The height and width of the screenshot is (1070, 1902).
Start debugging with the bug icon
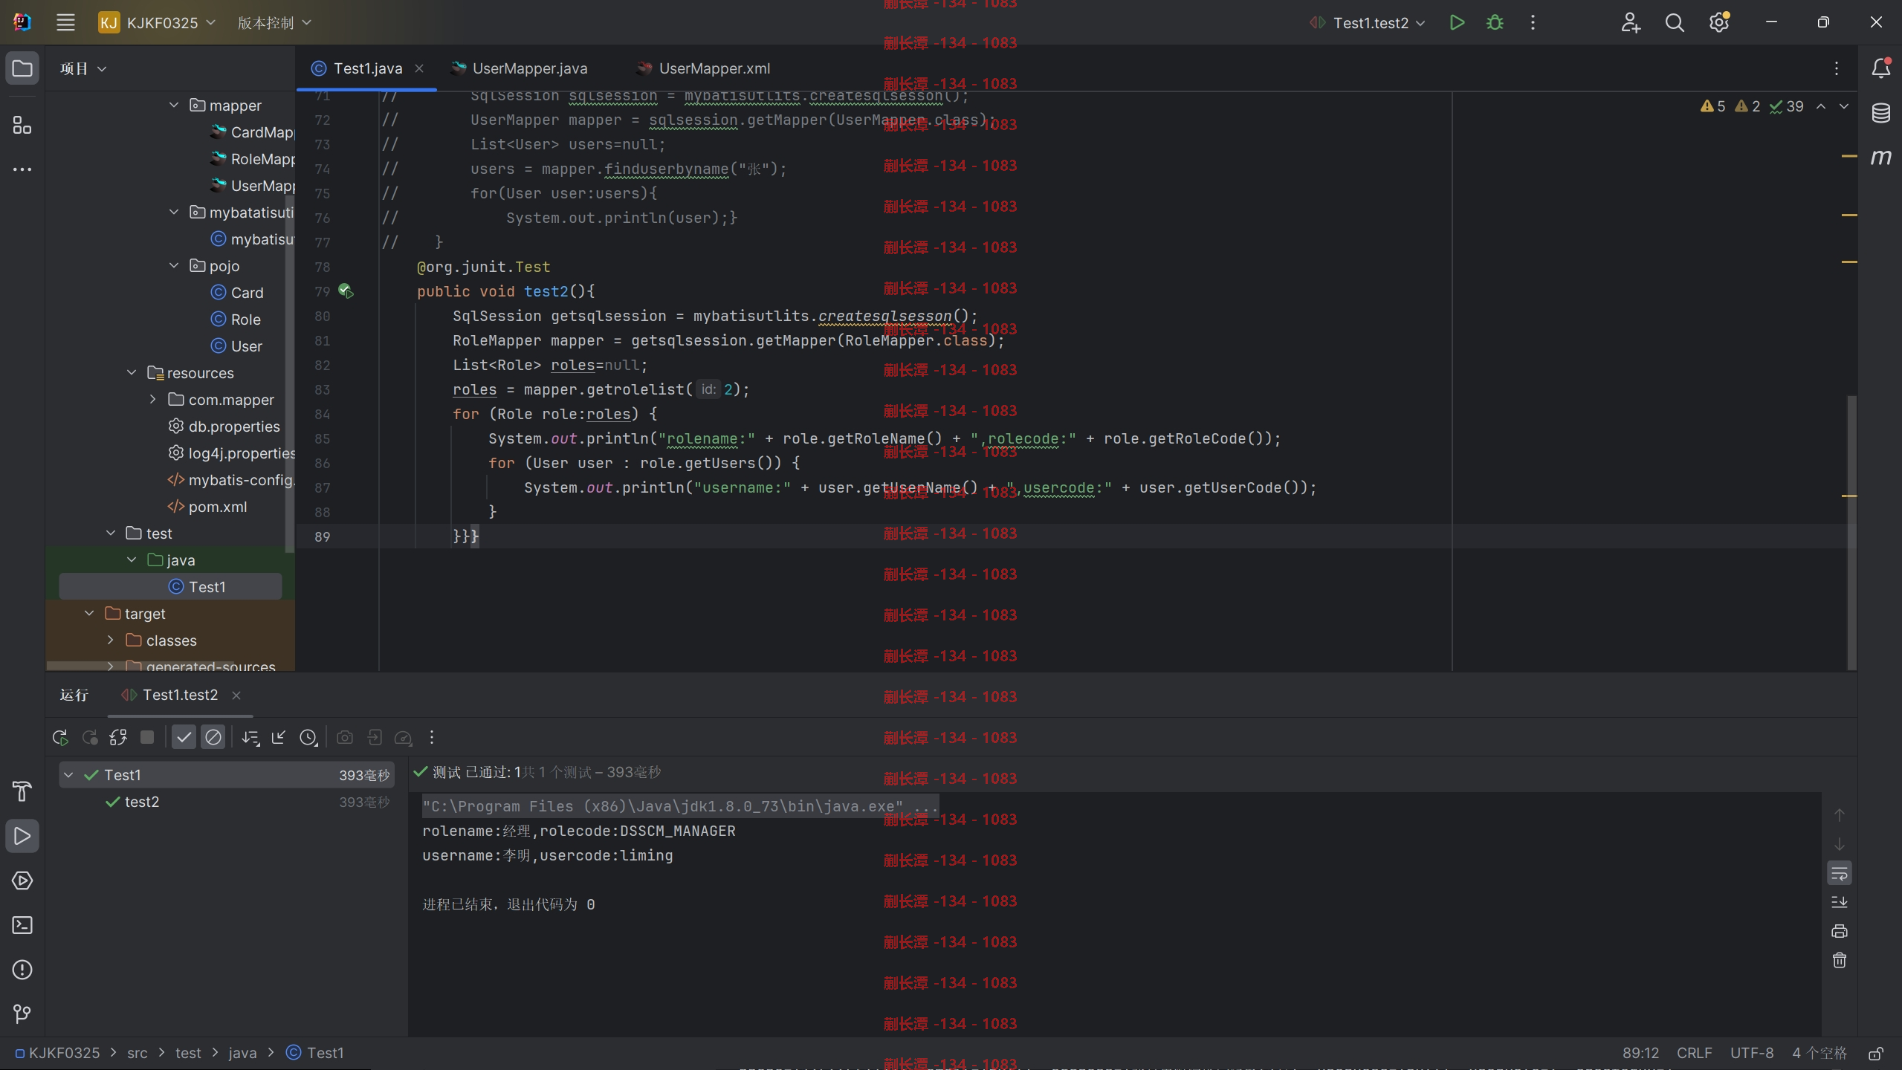(x=1495, y=22)
